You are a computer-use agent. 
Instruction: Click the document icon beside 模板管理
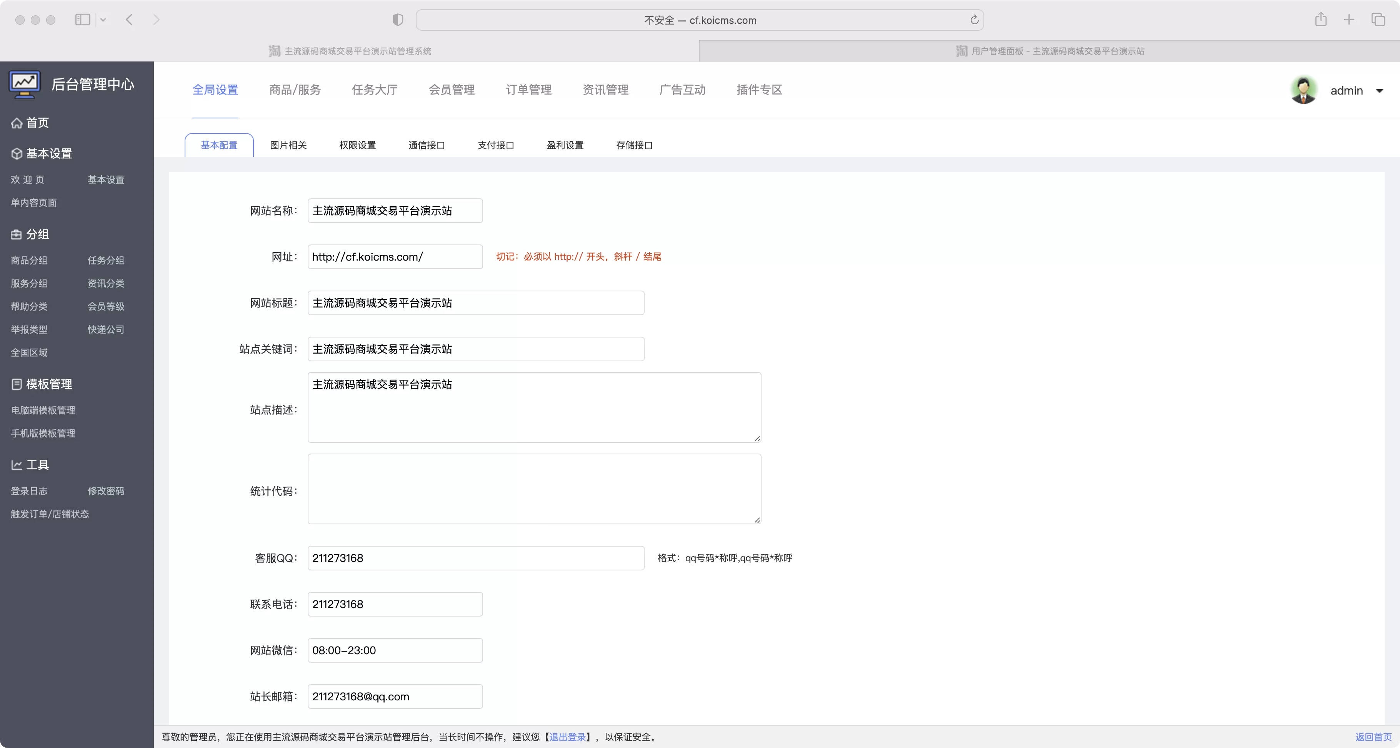pyautogui.click(x=17, y=385)
